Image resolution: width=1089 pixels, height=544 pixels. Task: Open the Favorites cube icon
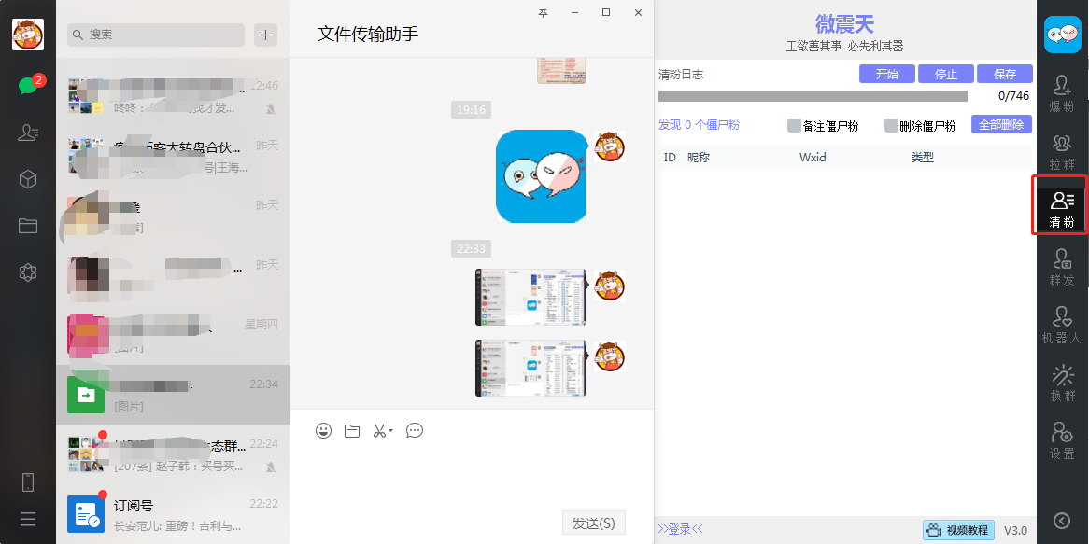click(28, 179)
